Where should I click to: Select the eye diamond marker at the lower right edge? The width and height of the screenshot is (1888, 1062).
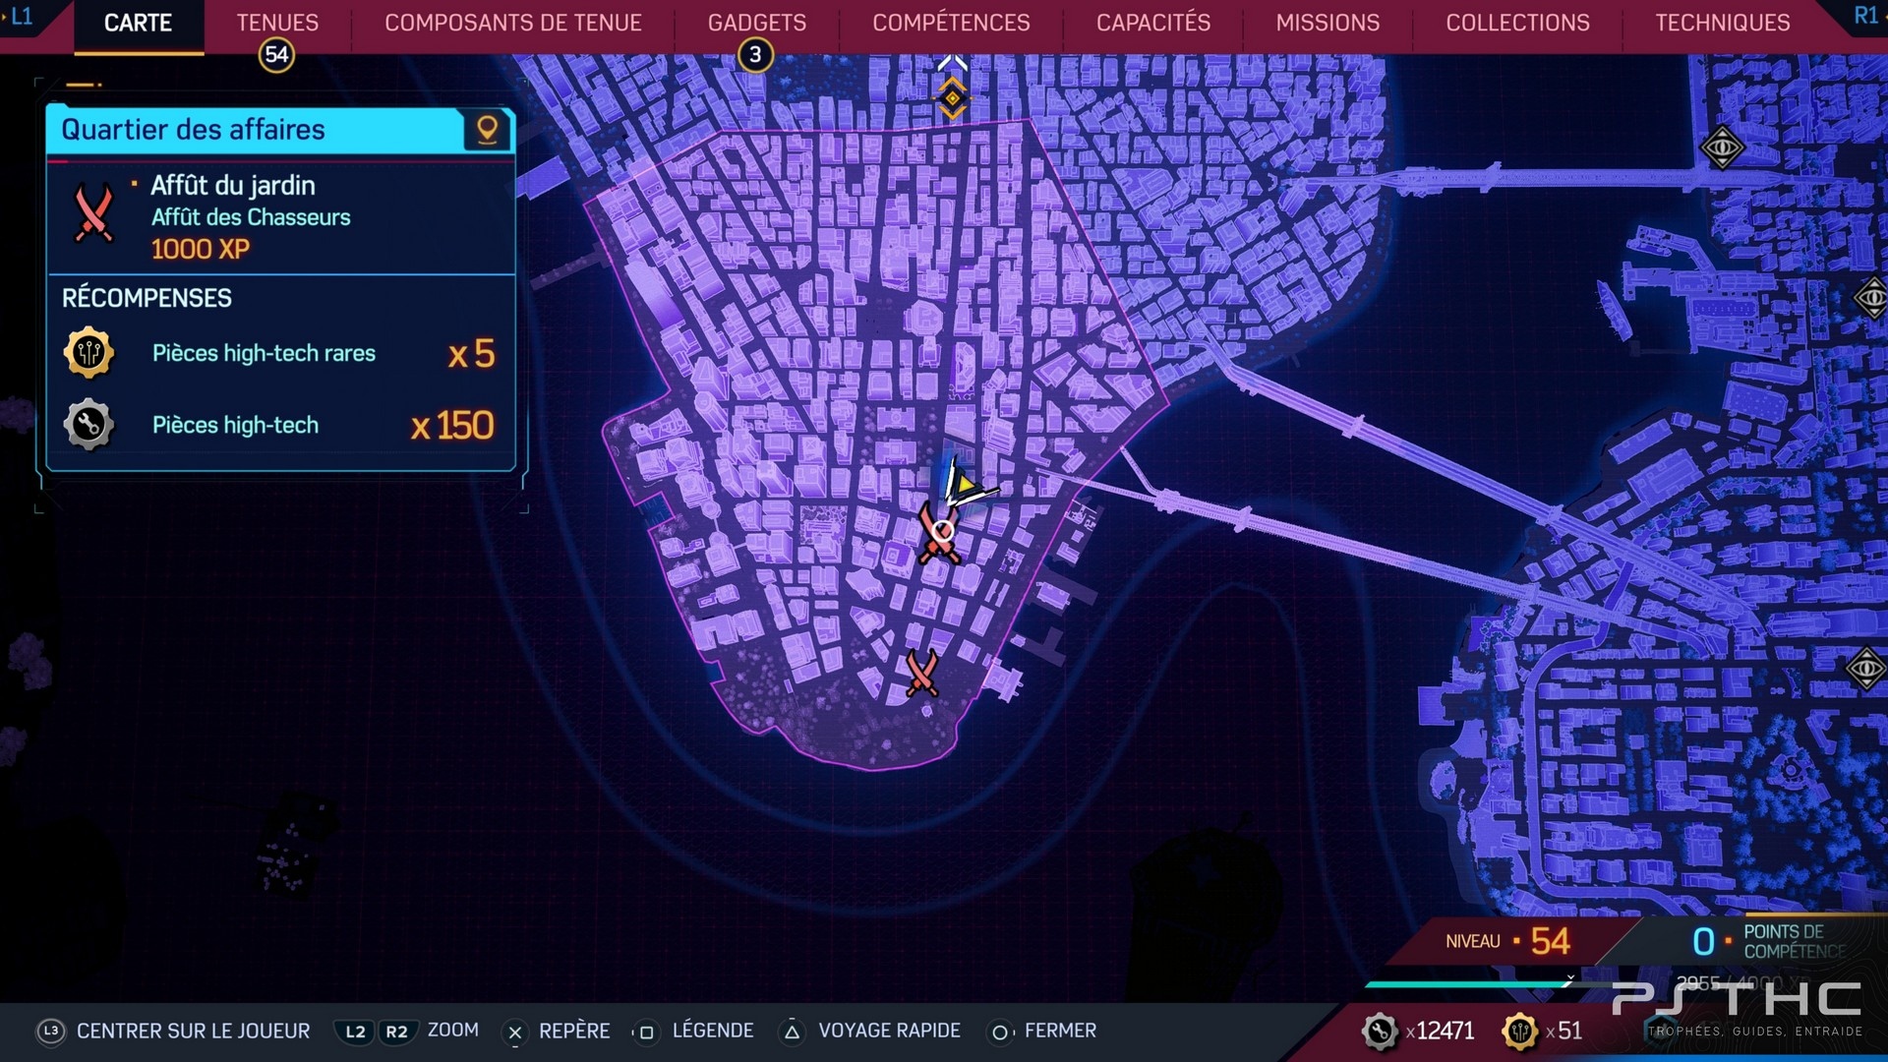point(1865,670)
